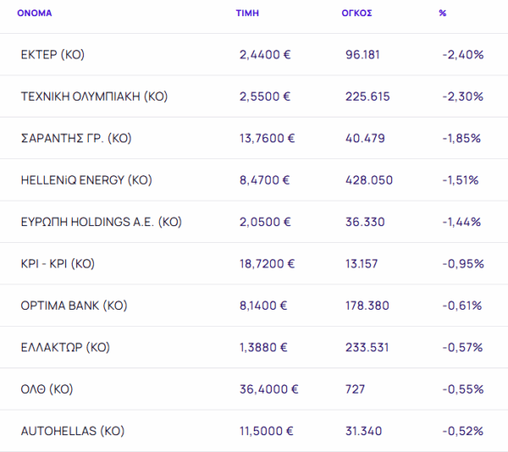This screenshot has height=452, width=508.
Task: Select price 36,4000 € cell
Action: pyautogui.click(x=269, y=389)
